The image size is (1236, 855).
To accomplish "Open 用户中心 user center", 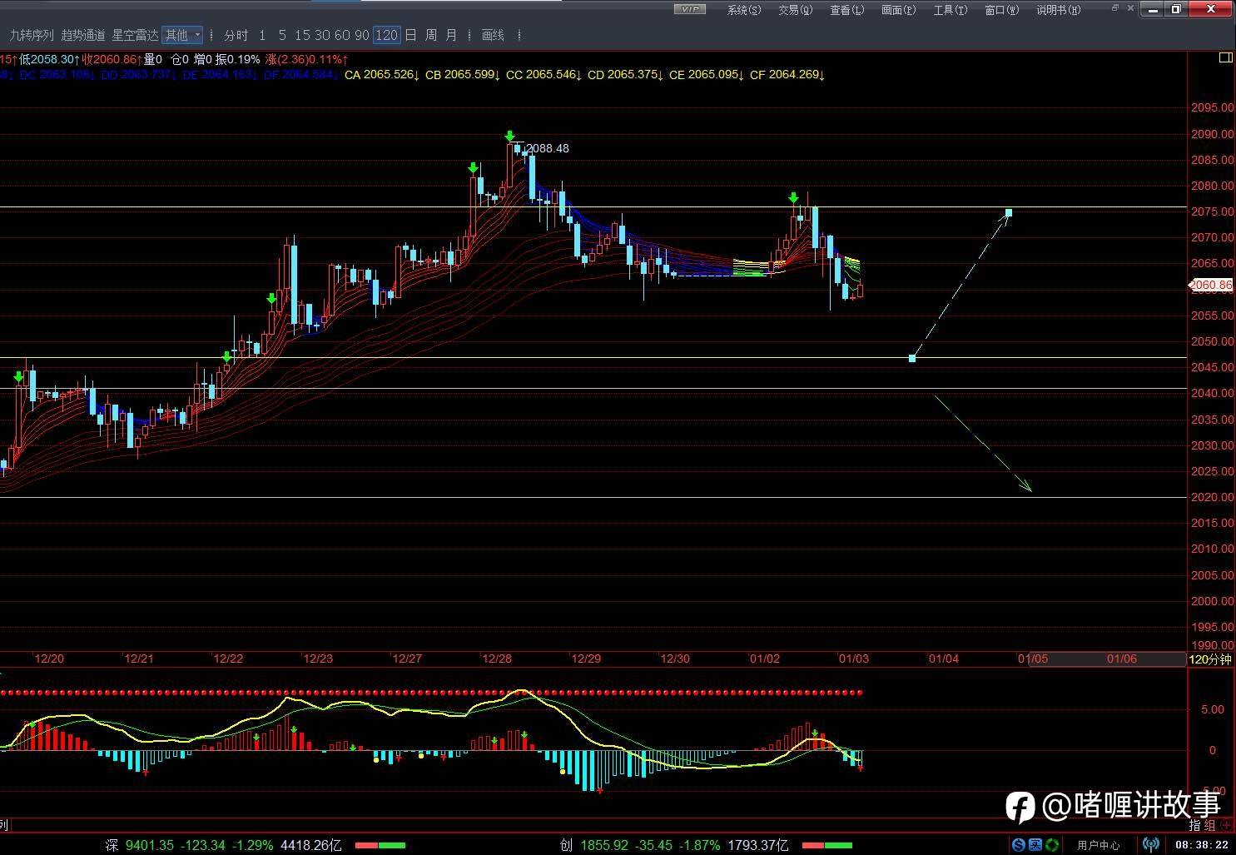I will [x=1098, y=845].
